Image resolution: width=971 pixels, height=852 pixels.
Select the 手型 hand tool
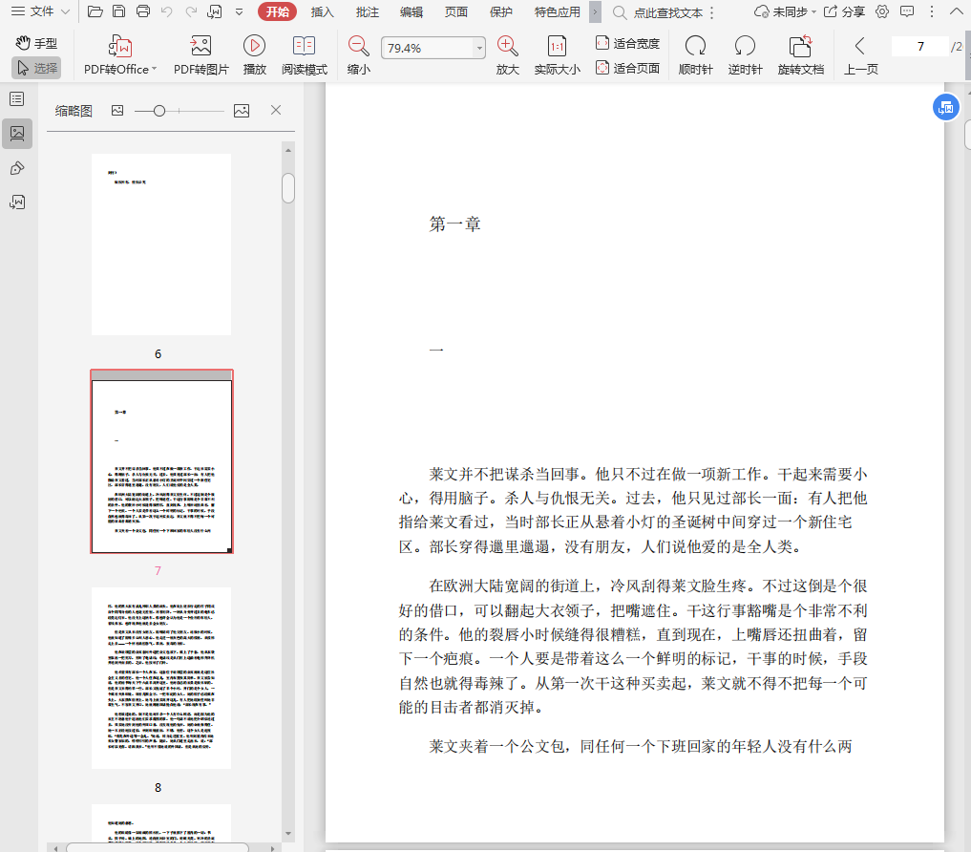(x=36, y=43)
